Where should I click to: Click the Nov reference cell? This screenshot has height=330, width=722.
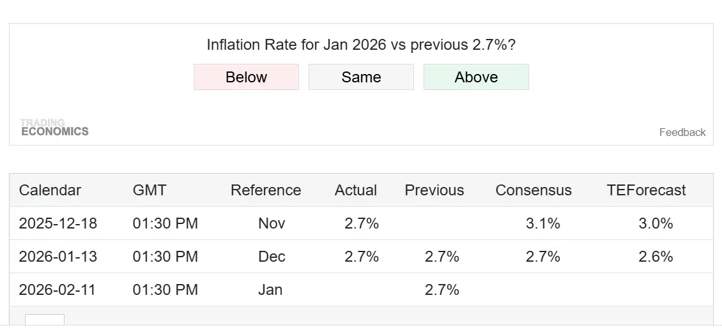coord(272,223)
